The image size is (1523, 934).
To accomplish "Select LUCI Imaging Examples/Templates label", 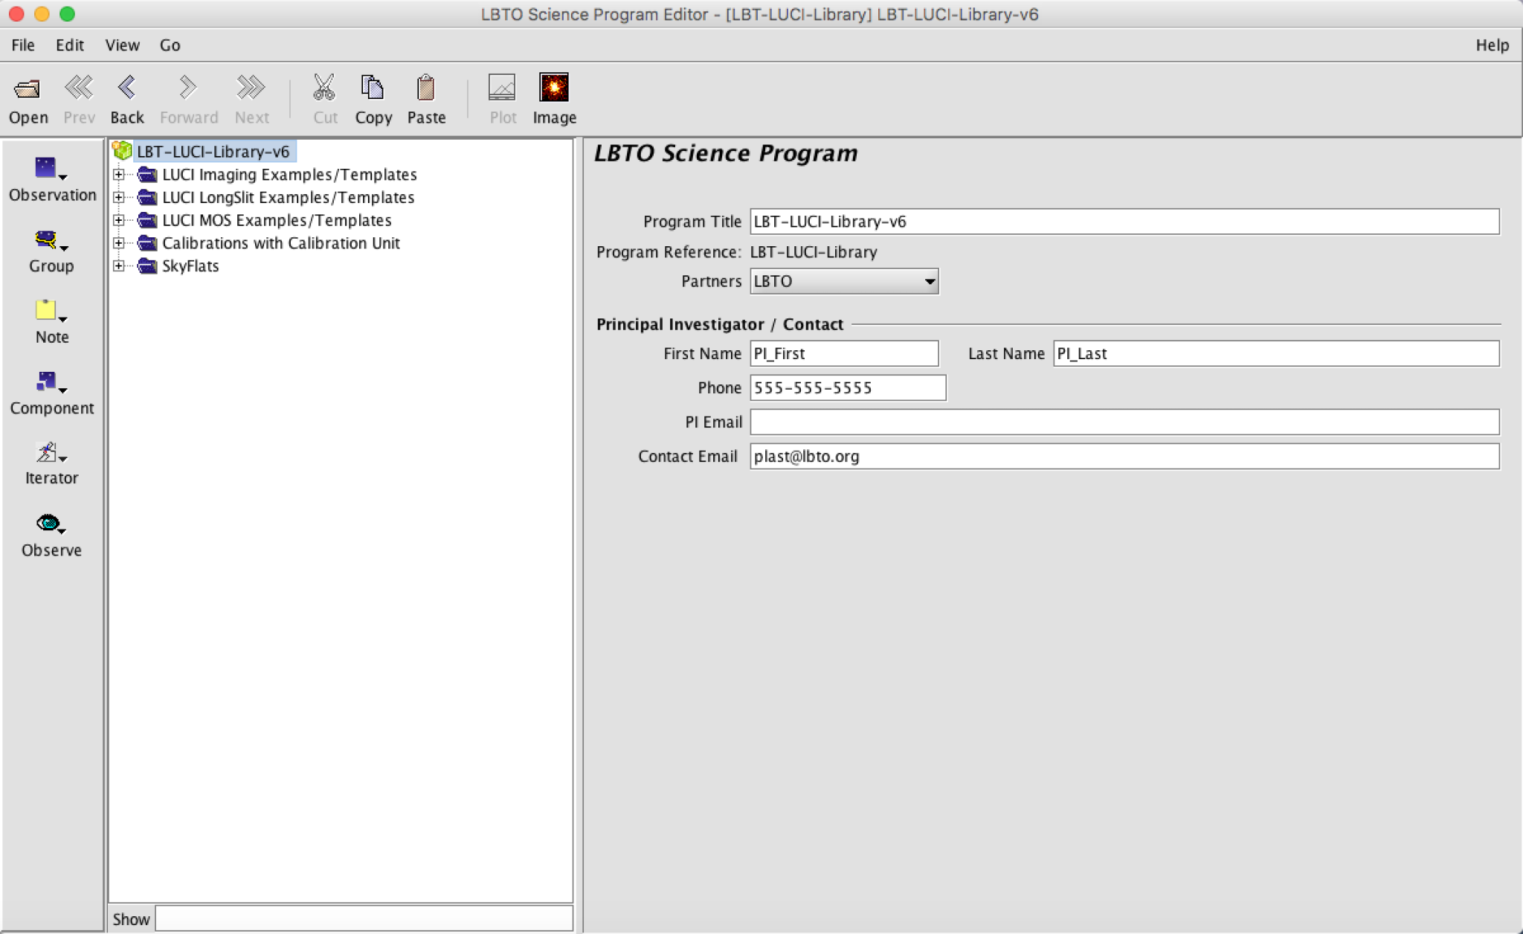I will (289, 175).
